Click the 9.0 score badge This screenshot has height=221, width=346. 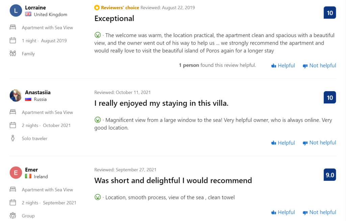pyautogui.click(x=330, y=175)
